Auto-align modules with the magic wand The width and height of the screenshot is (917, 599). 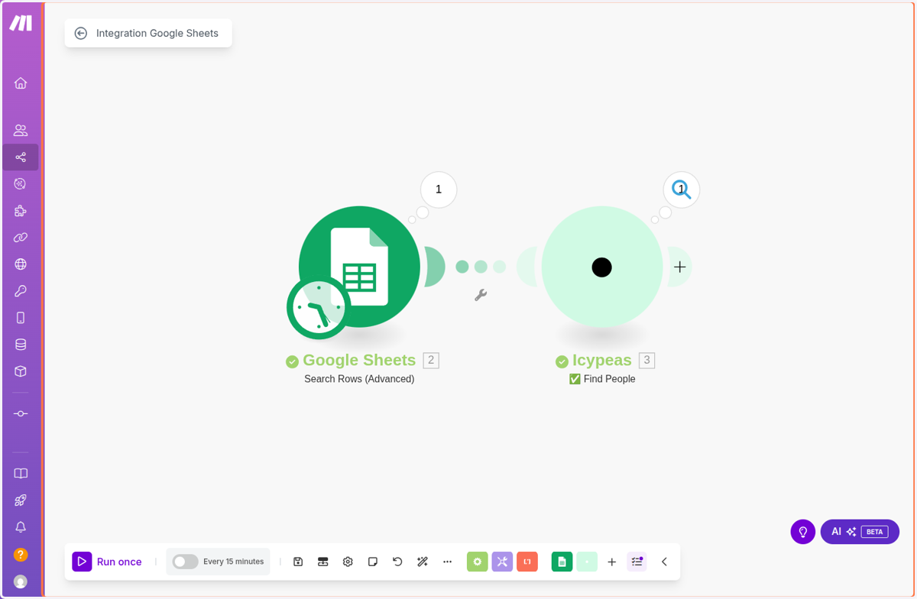[x=423, y=562]
